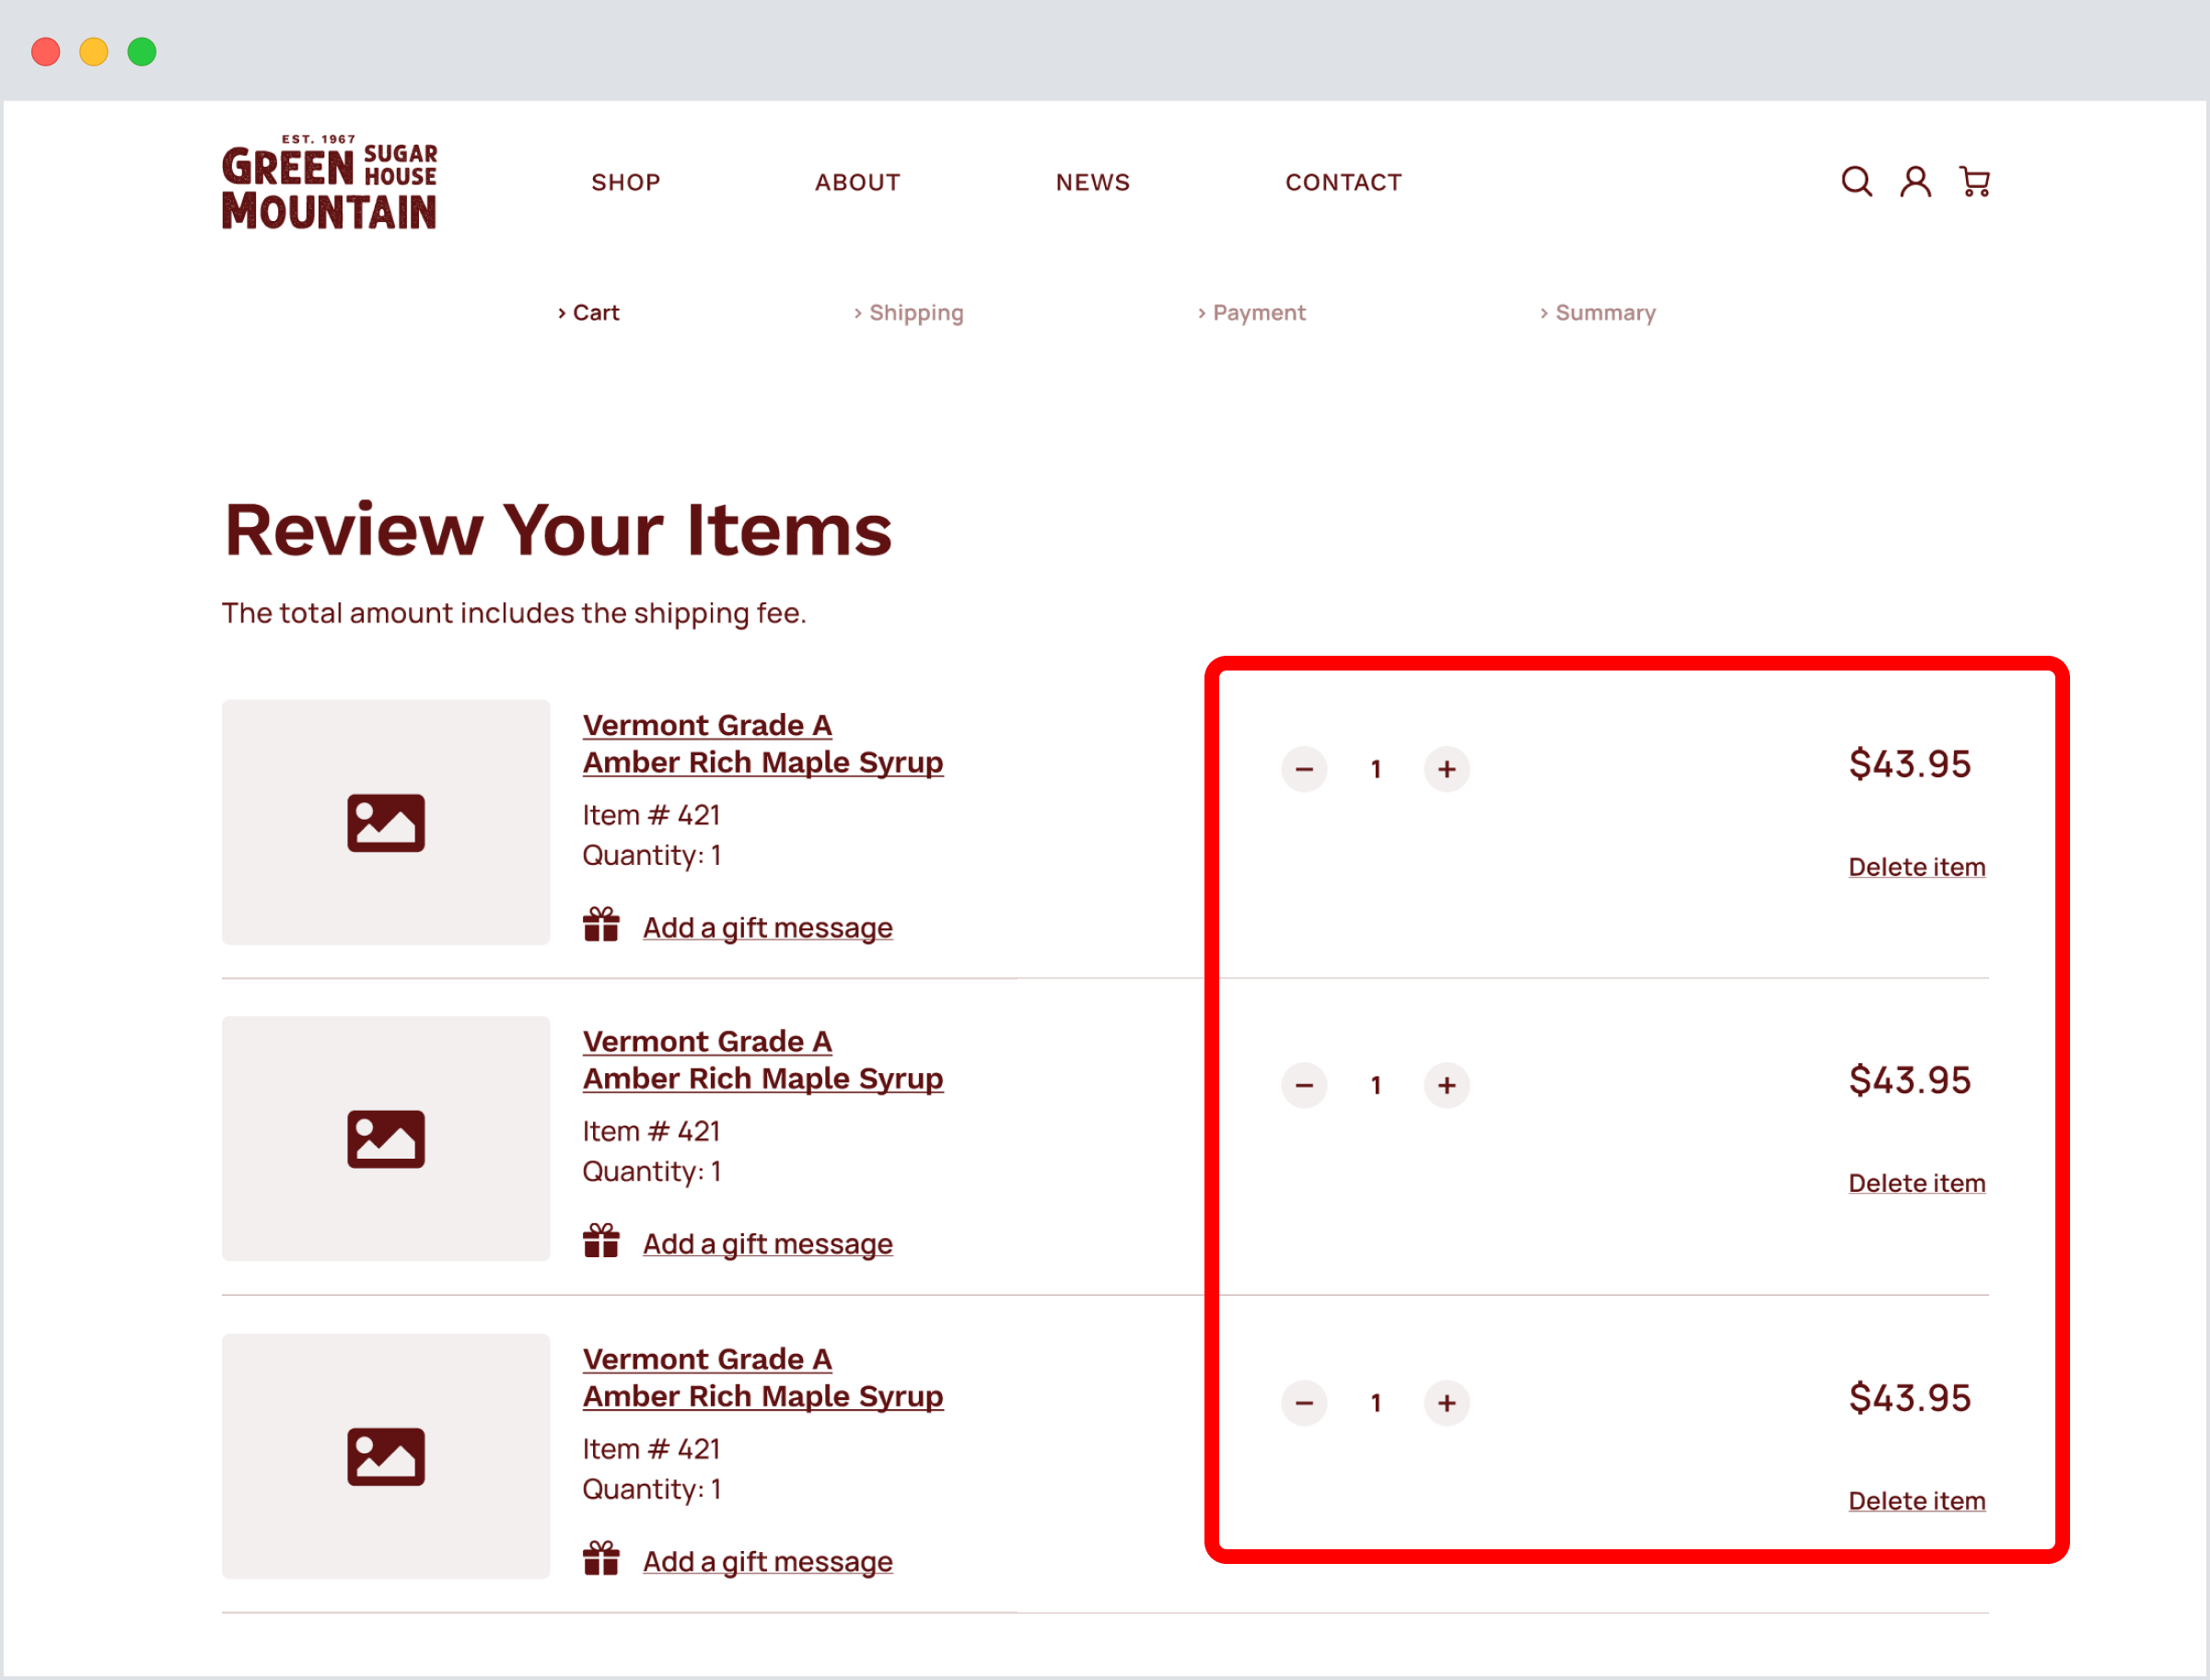The width and height of the screenshot is (2210, 1680).
Task: Open the SHOP menu
Action: point(626,182)
